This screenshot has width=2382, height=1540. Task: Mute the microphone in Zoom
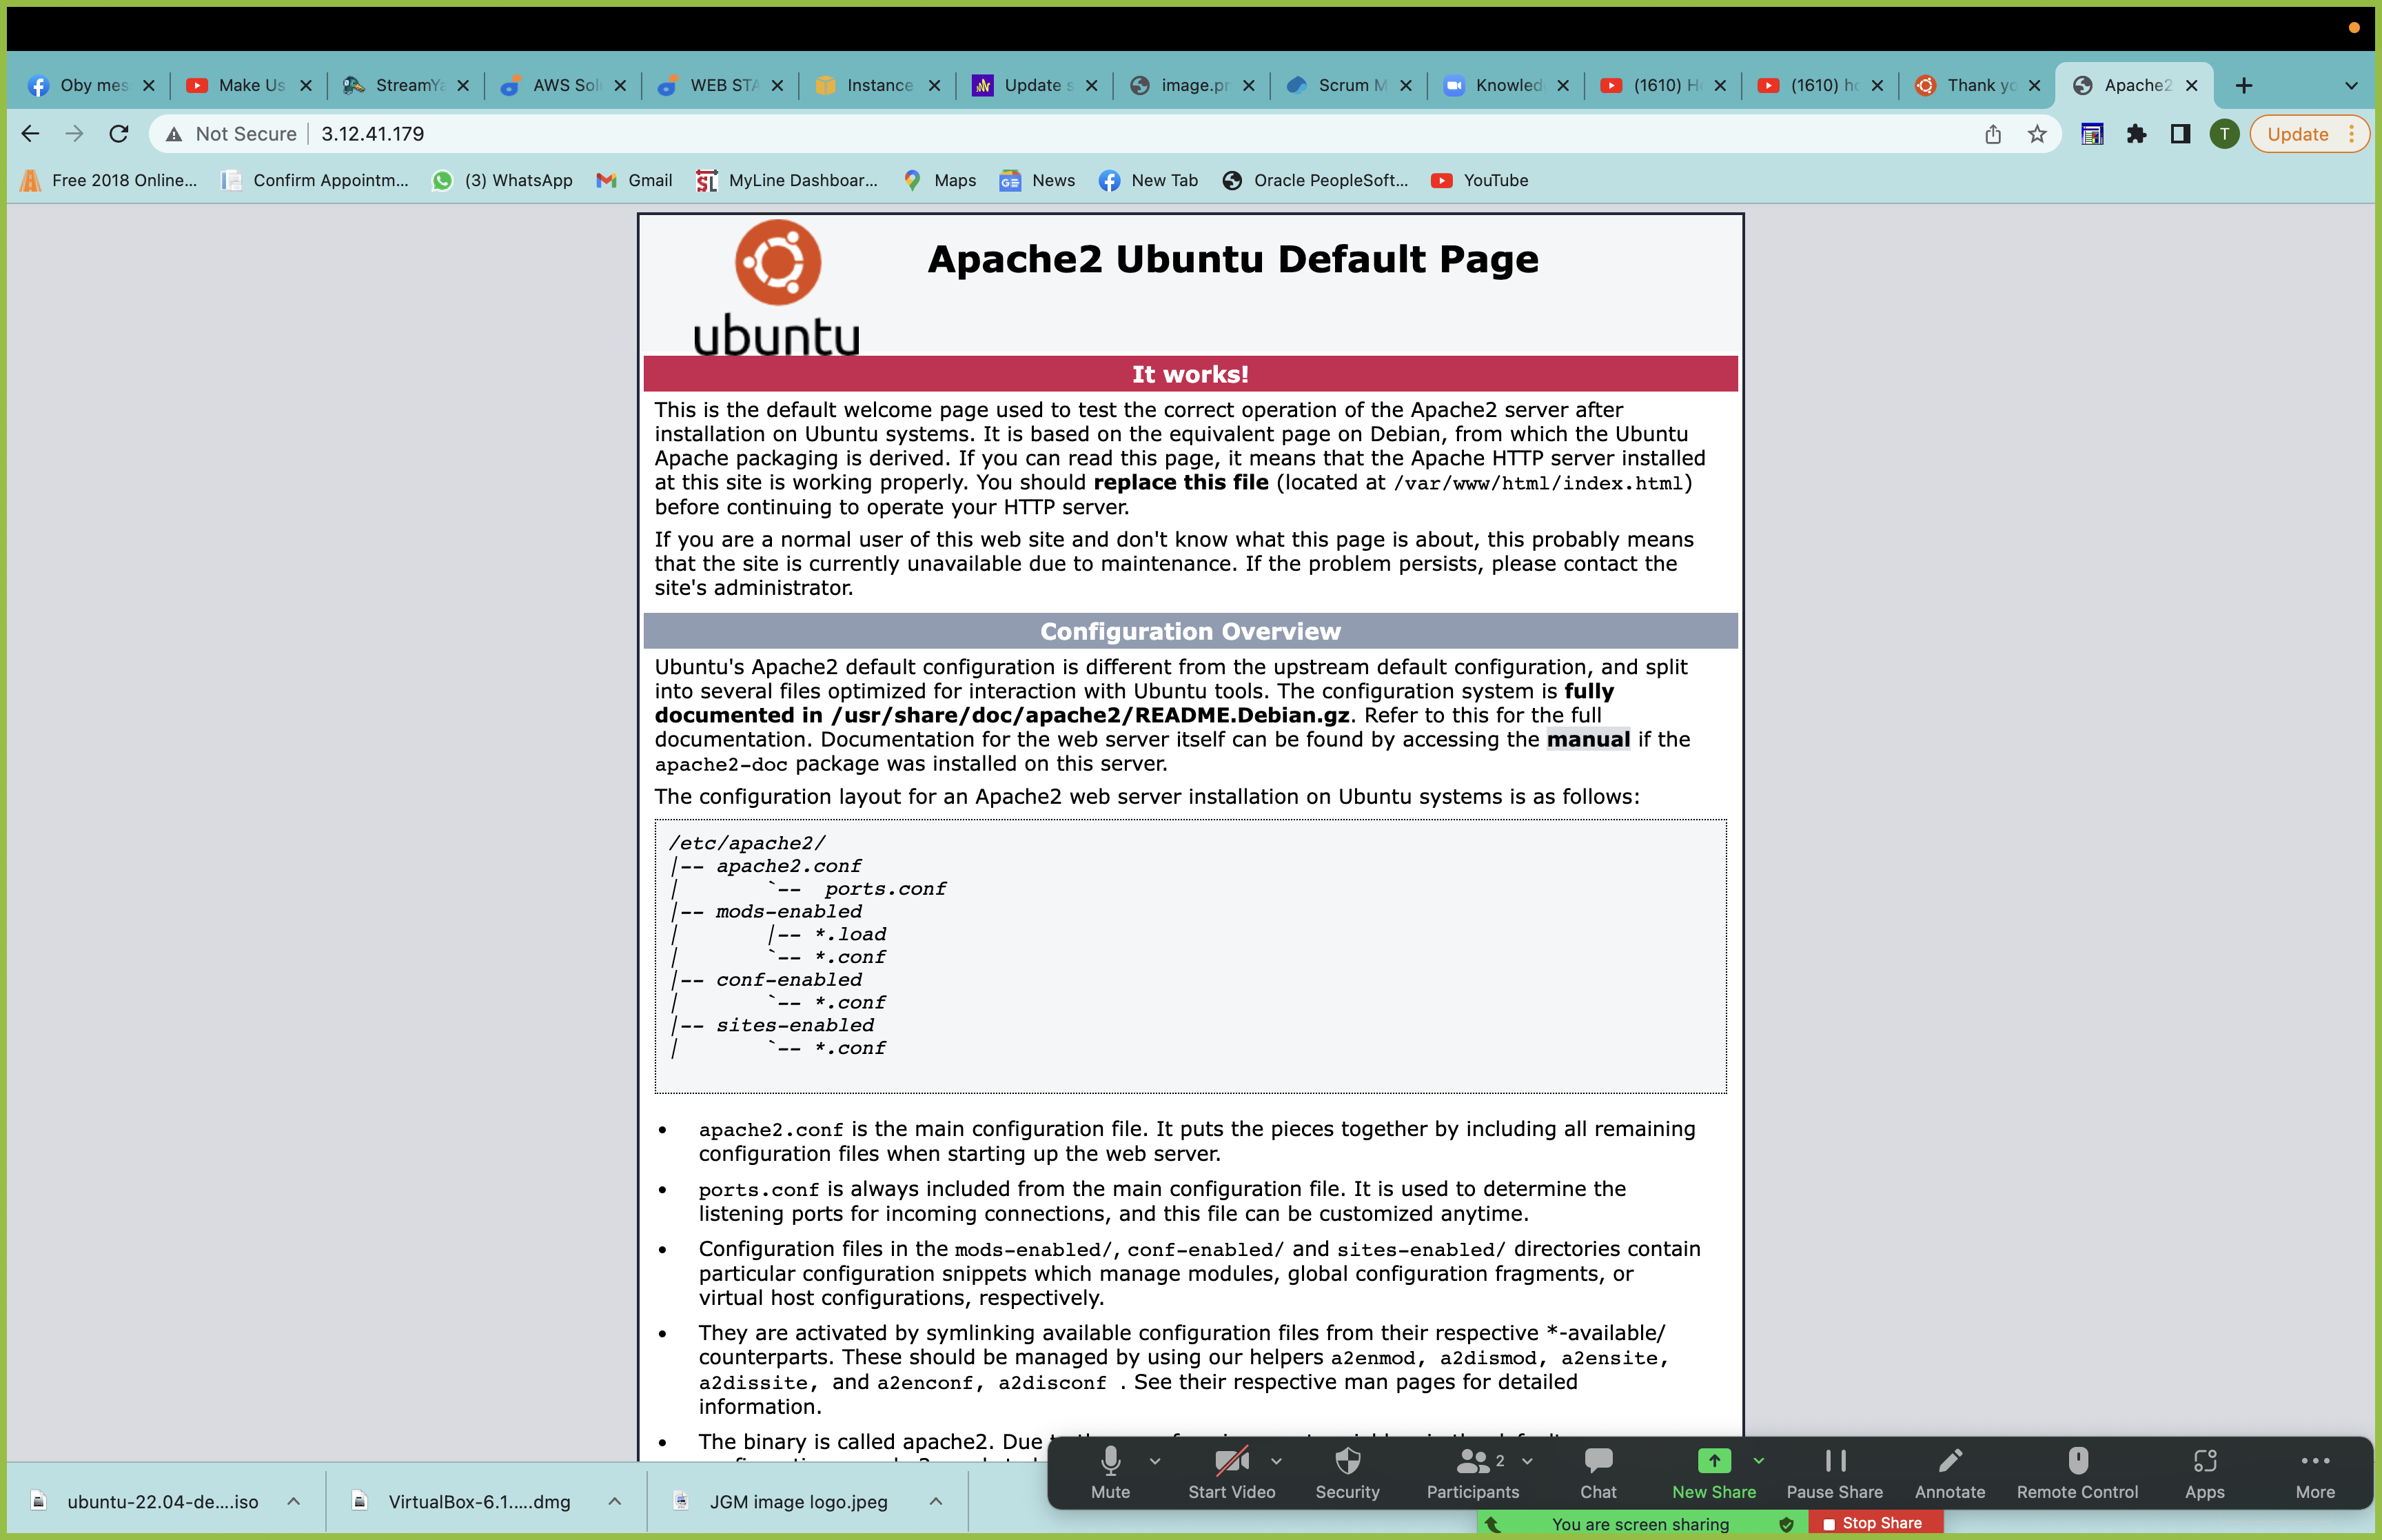tap(1110, 1472)
